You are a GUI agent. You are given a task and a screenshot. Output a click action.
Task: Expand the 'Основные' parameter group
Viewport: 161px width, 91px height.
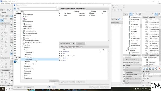point(22,17)
